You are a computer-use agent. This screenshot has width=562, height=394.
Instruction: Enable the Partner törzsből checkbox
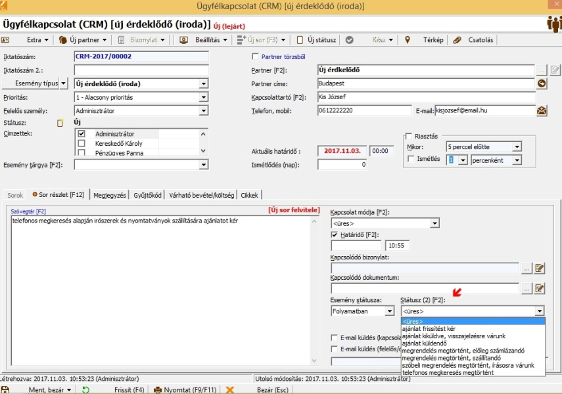(256, 56)
